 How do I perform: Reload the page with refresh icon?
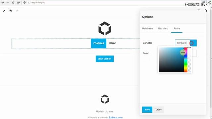13,3
